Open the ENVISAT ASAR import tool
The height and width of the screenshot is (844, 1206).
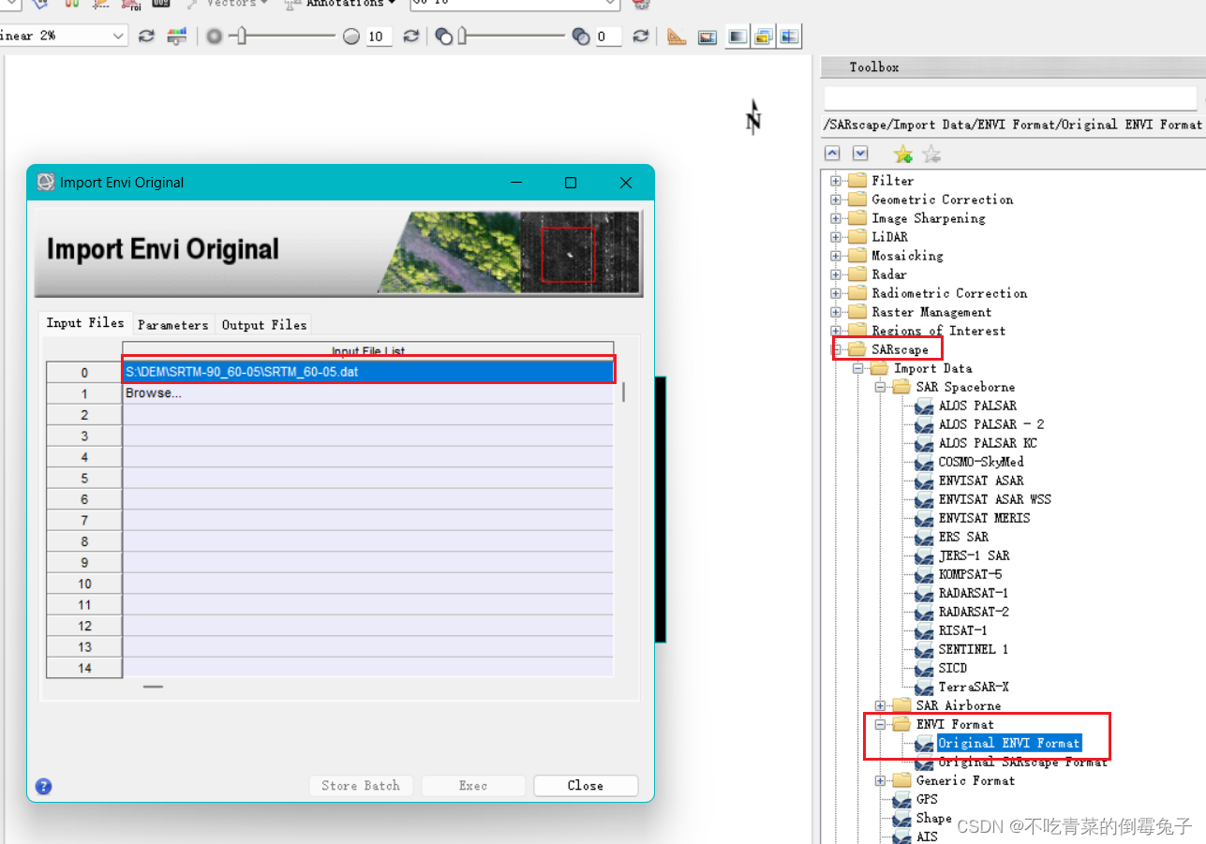981,481
